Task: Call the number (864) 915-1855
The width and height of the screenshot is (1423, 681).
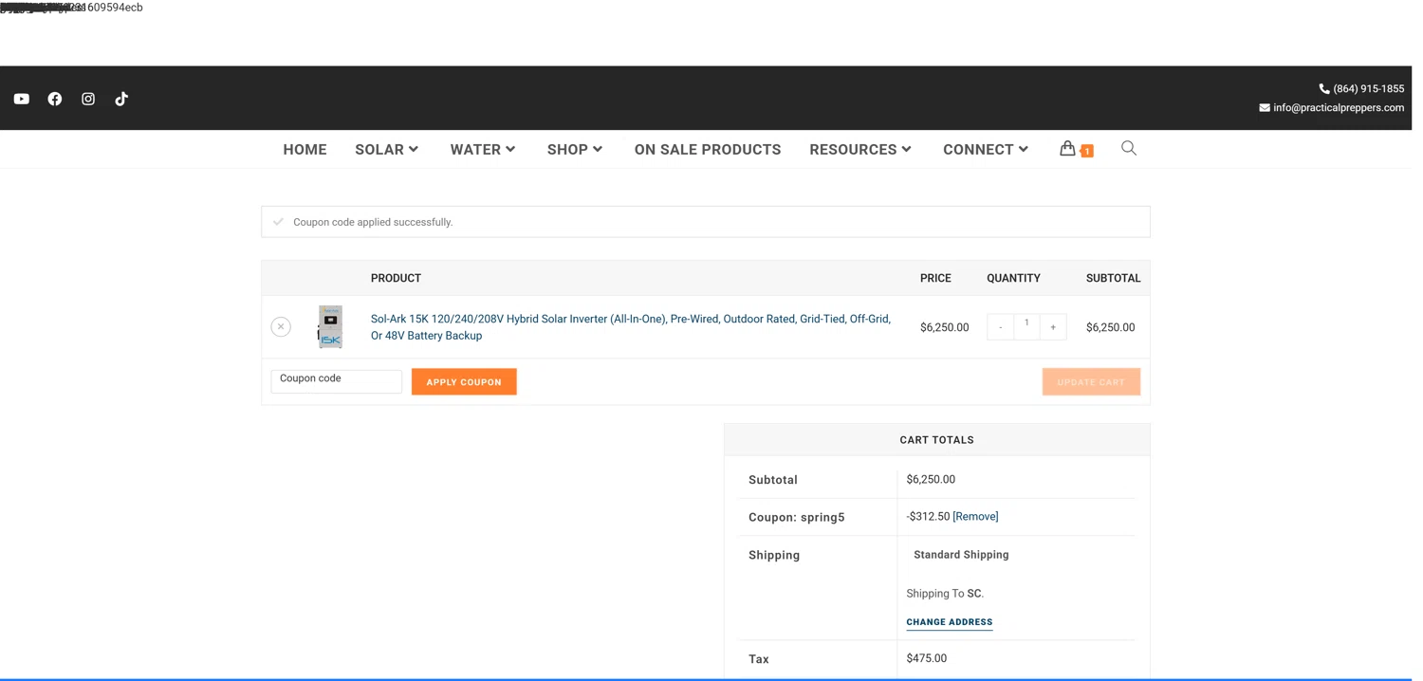Action: point(1368,88)
